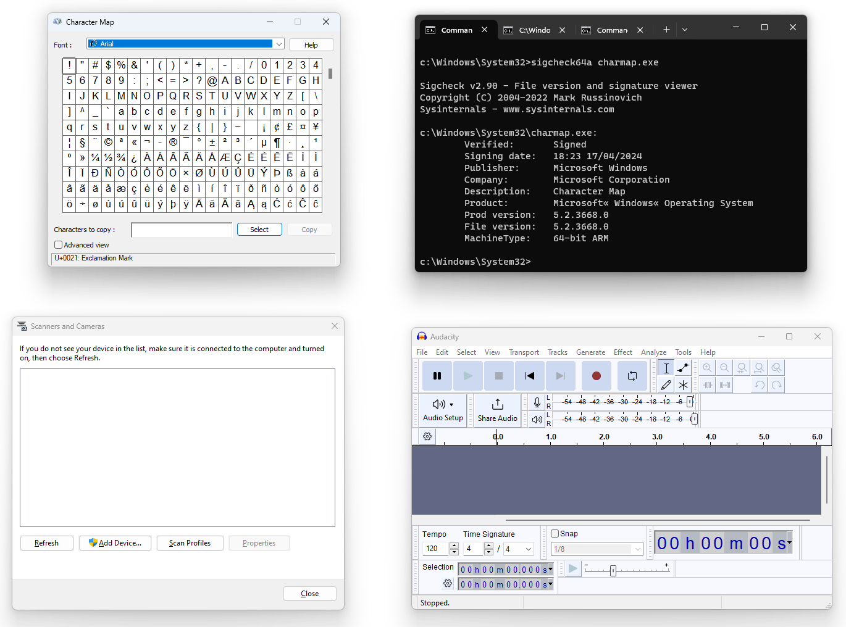Open selection start time format dropdown
The height and width of the screenshot is (627, 846).
pyautogui.click(x=551, y=570)
